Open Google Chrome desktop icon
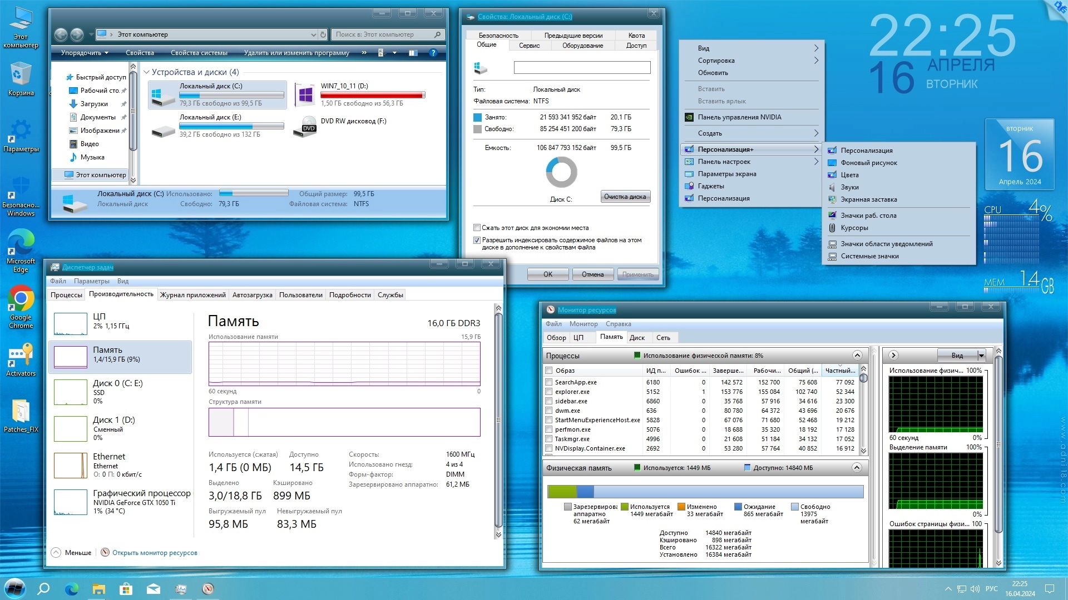This screenshot has height=600, width=1068. pyautogui.click(x=21, y=307)
